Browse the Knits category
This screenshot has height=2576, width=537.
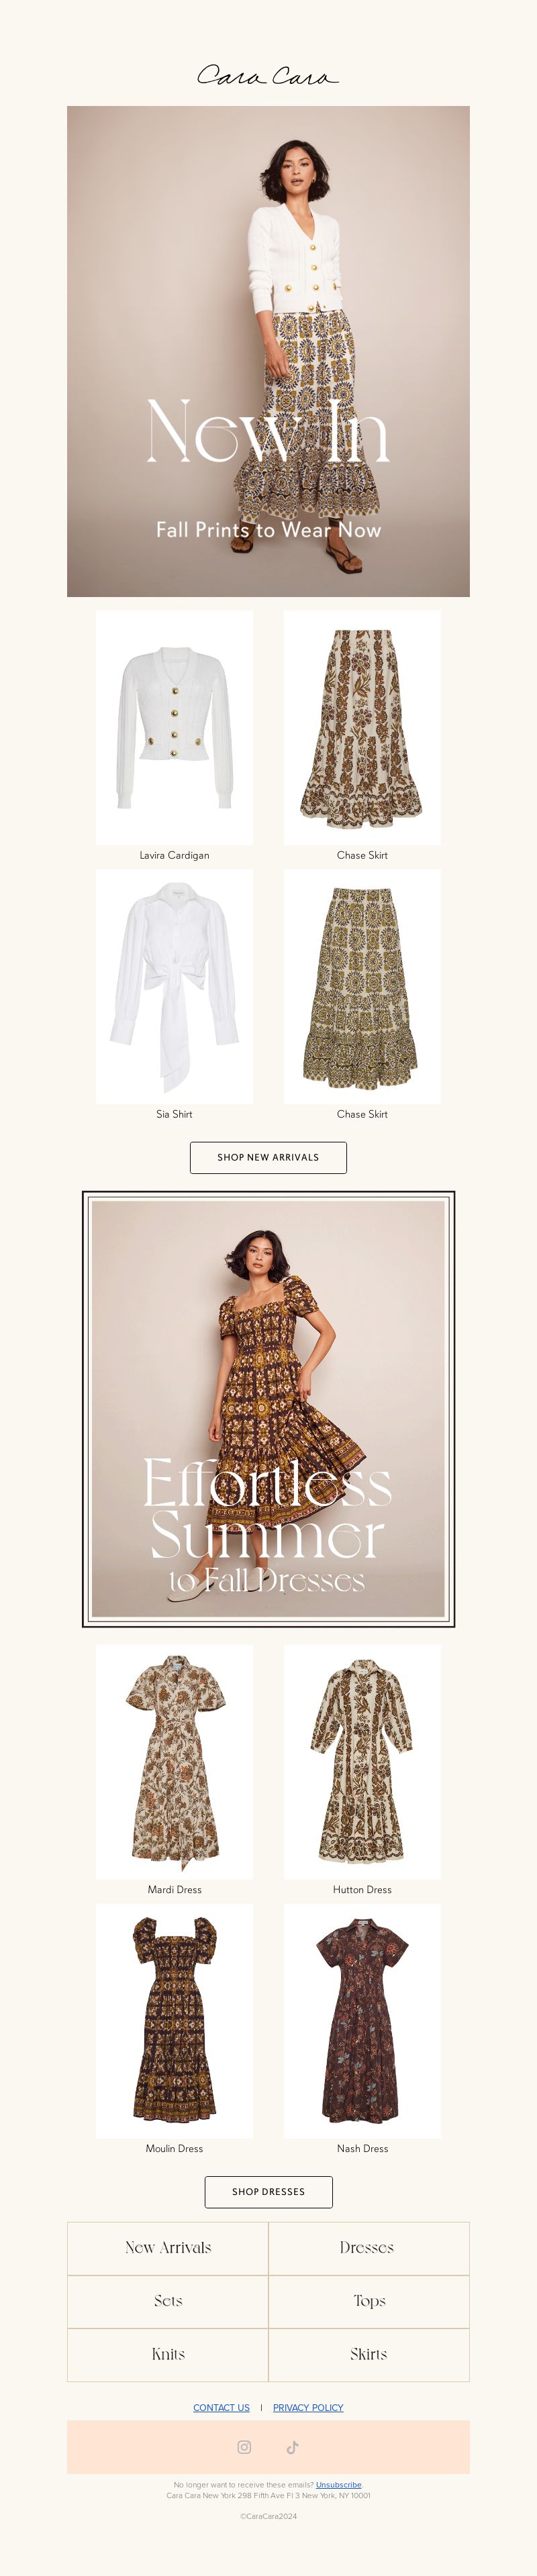[168, 2354]
